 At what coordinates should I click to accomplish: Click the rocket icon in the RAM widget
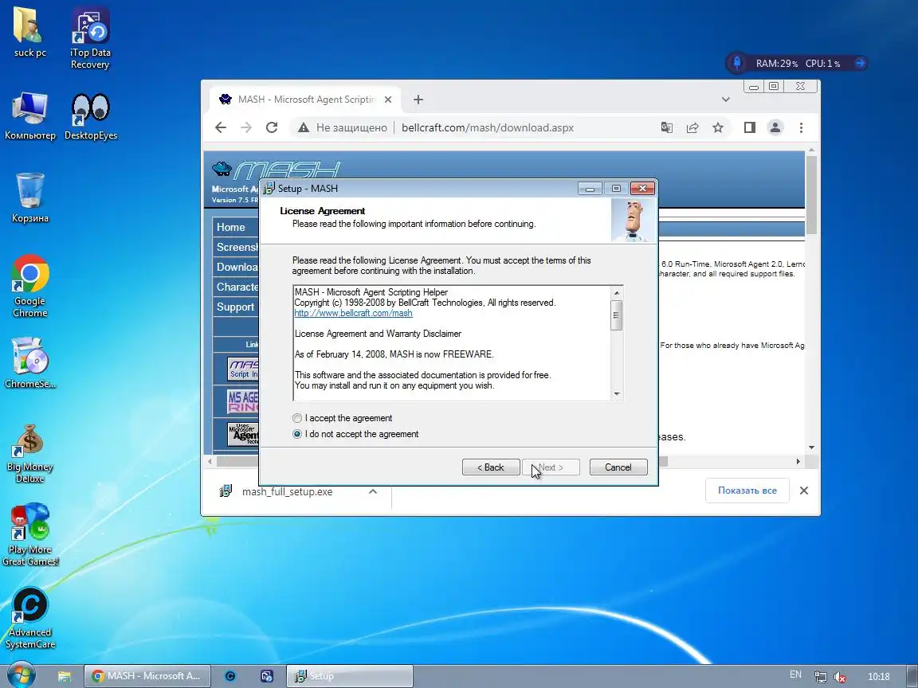[737, 63]
